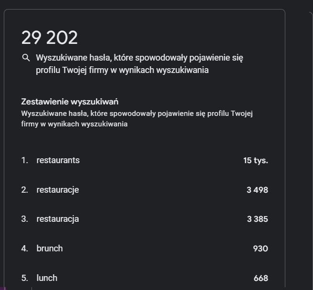
Task: Click the 668 count value
Action: tap(261, 278)
